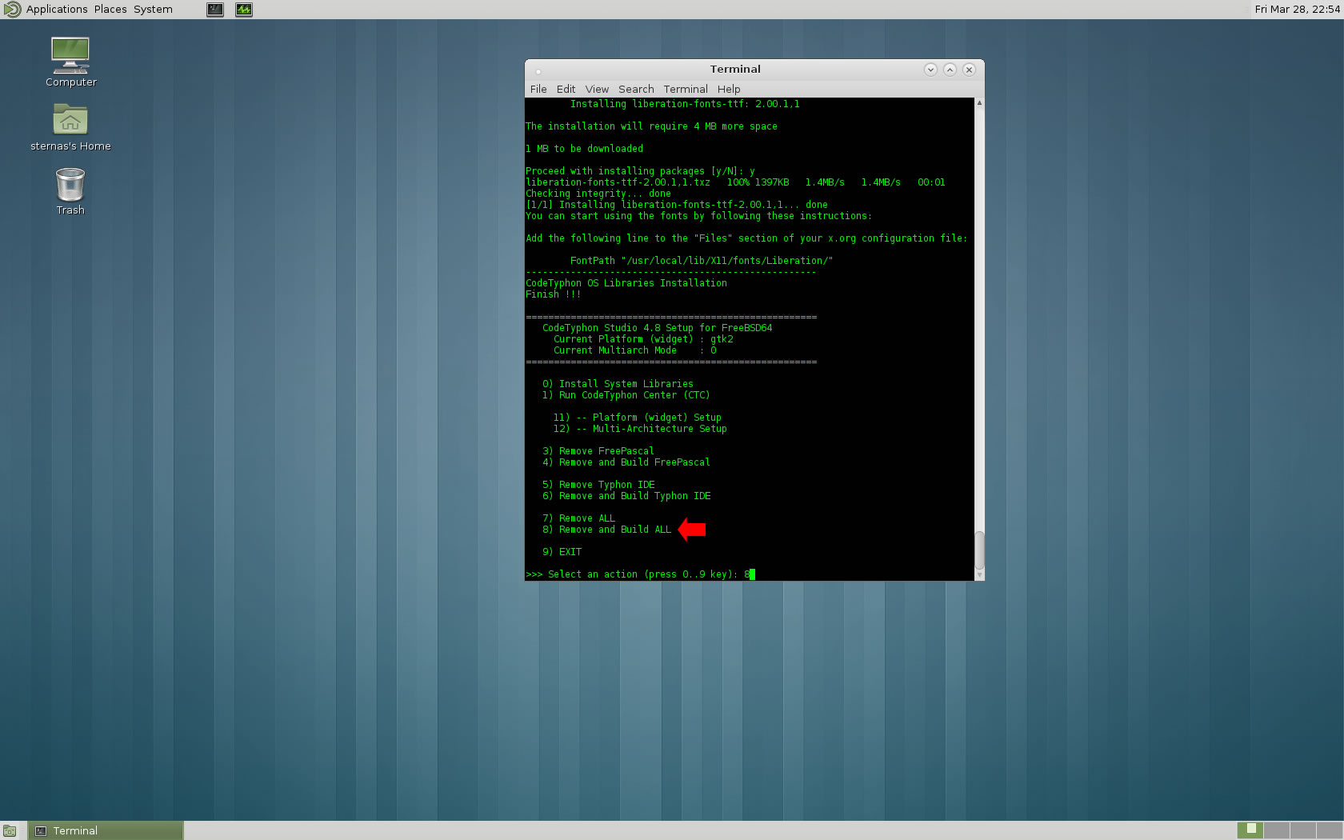Viewport: 1344px width, 840px height.
Task: Open Terminal's File menu
Action: click(538, 89)
